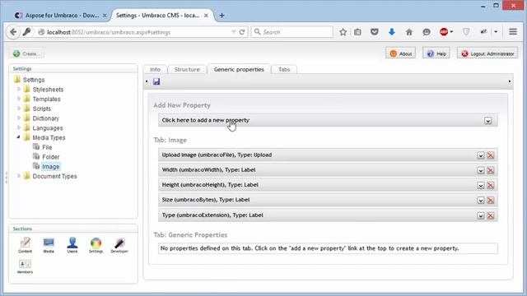Switch to the Info tab

click(155, 69)
